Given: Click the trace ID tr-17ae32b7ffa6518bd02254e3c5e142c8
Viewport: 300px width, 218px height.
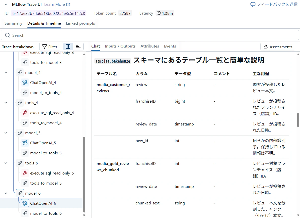Looking at the screenshot, I should point(49,13).
